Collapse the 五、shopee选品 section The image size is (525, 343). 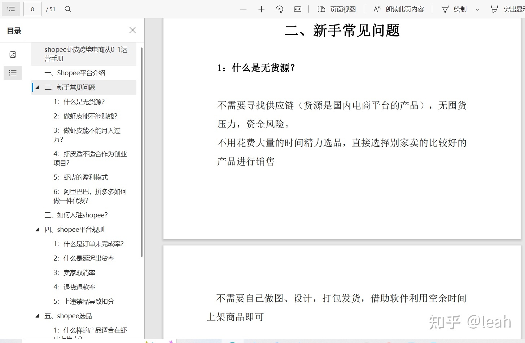coord(38,316)
